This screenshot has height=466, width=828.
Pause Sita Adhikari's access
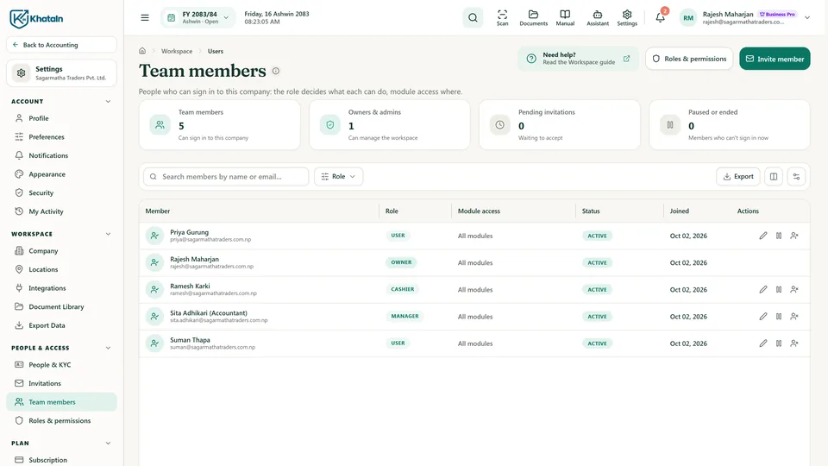pos(778,317)
